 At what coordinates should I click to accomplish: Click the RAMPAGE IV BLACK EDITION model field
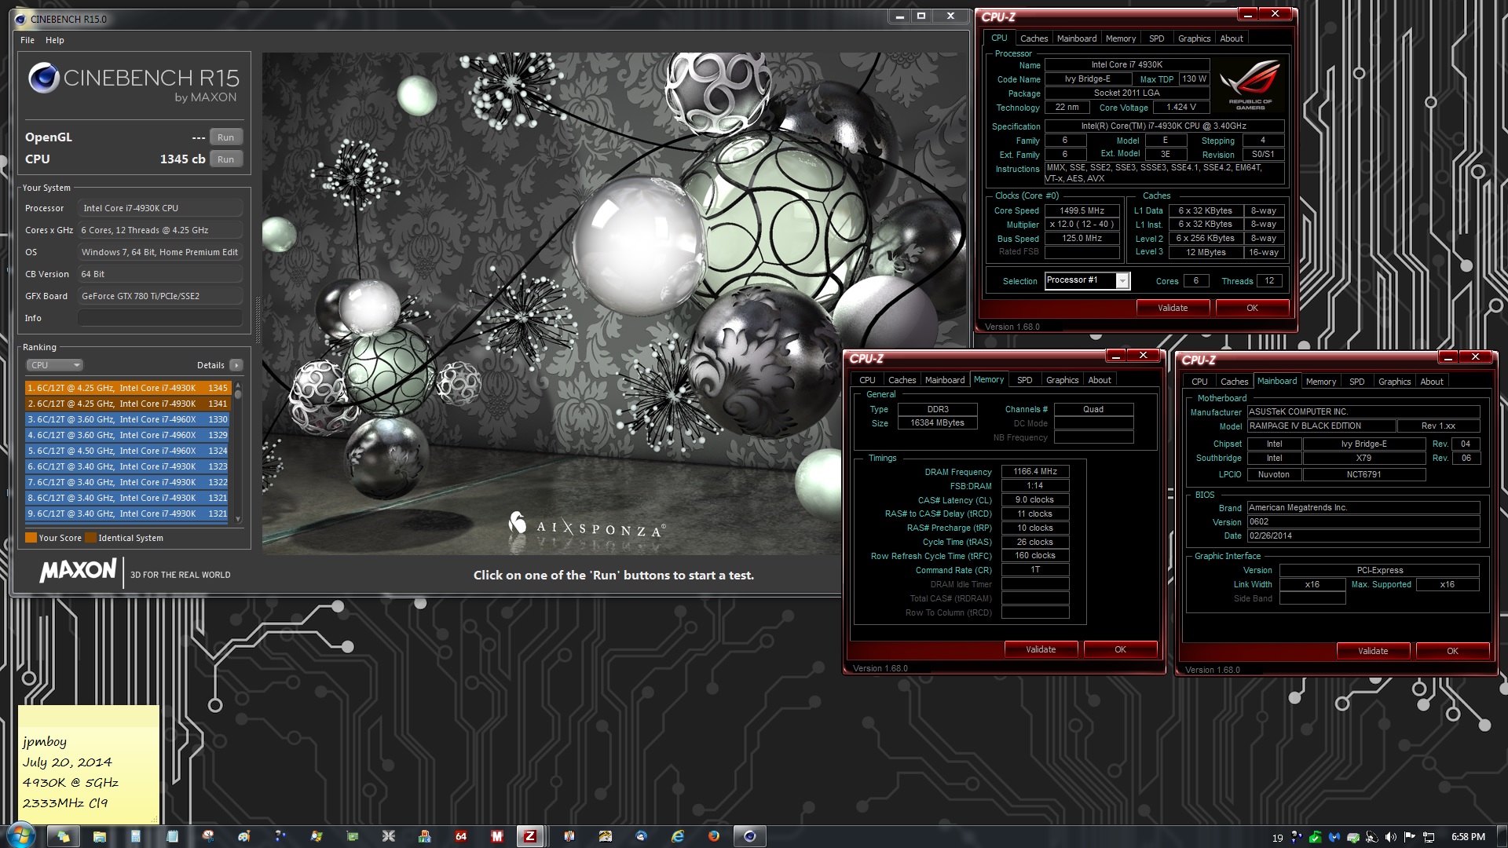1321,426
